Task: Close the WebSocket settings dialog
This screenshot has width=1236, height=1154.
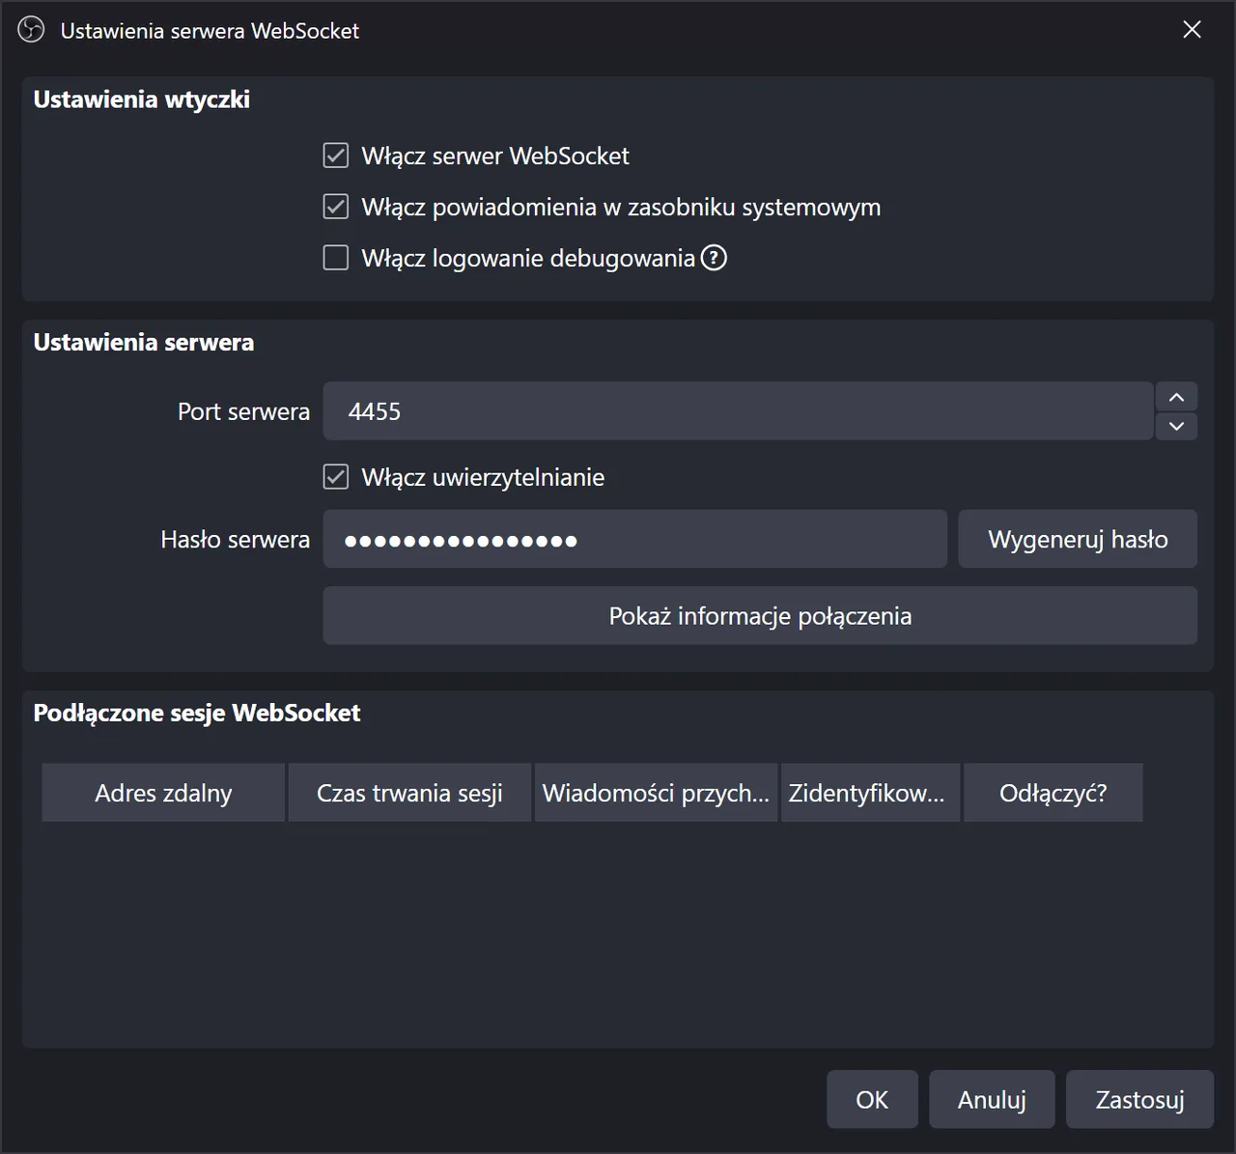Action: click(1193, 30)
